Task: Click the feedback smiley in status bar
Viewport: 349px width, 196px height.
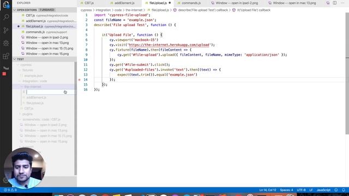Action: [336, 190]
